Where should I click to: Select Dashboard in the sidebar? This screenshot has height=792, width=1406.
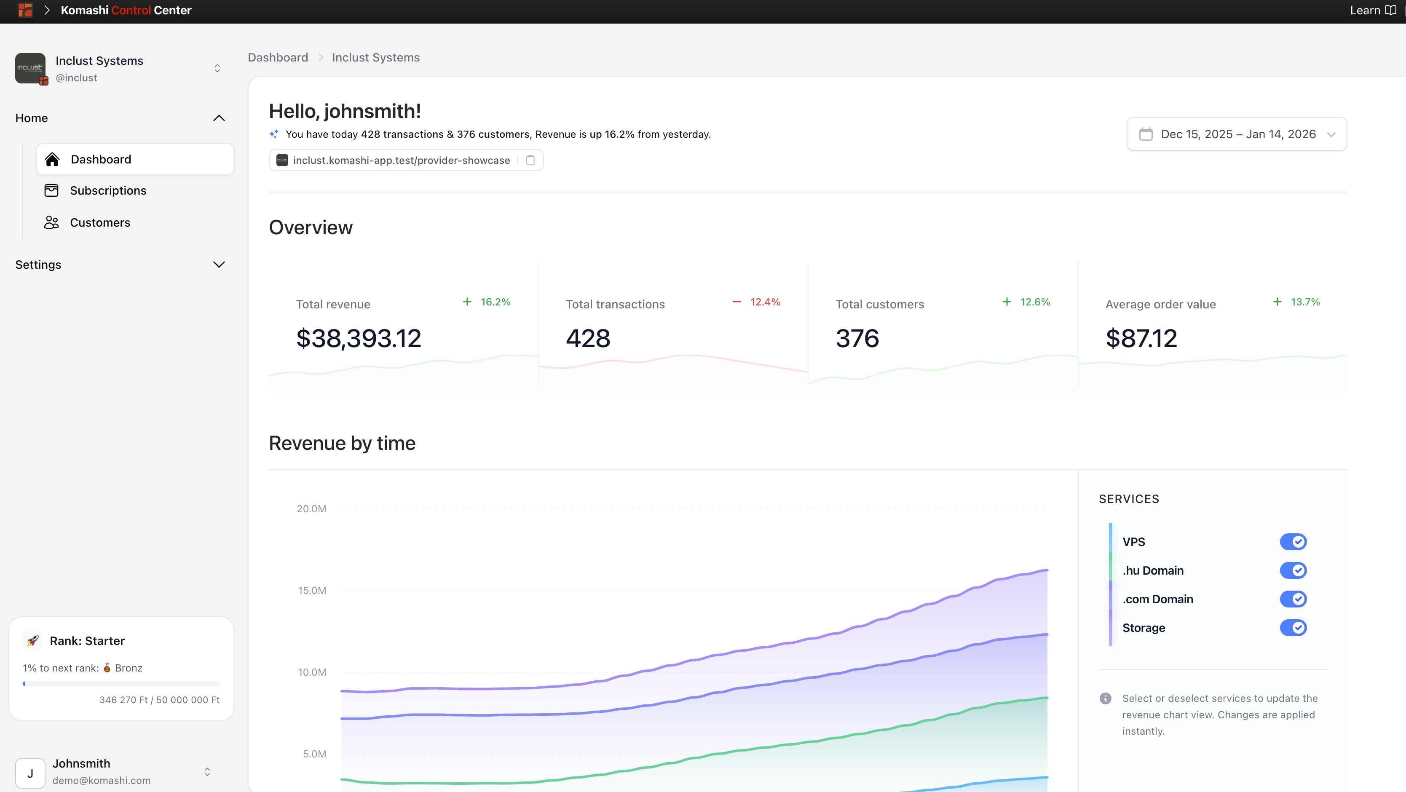[100, 159]
